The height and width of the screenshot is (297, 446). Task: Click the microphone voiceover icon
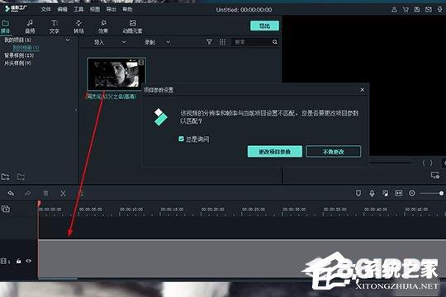pos(372,193)
